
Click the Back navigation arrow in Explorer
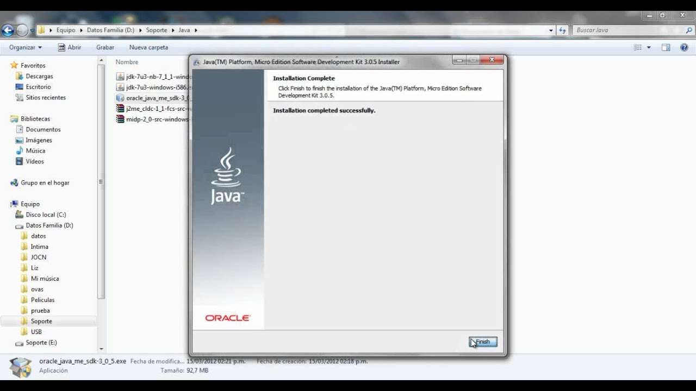click(x=8, y=30)
